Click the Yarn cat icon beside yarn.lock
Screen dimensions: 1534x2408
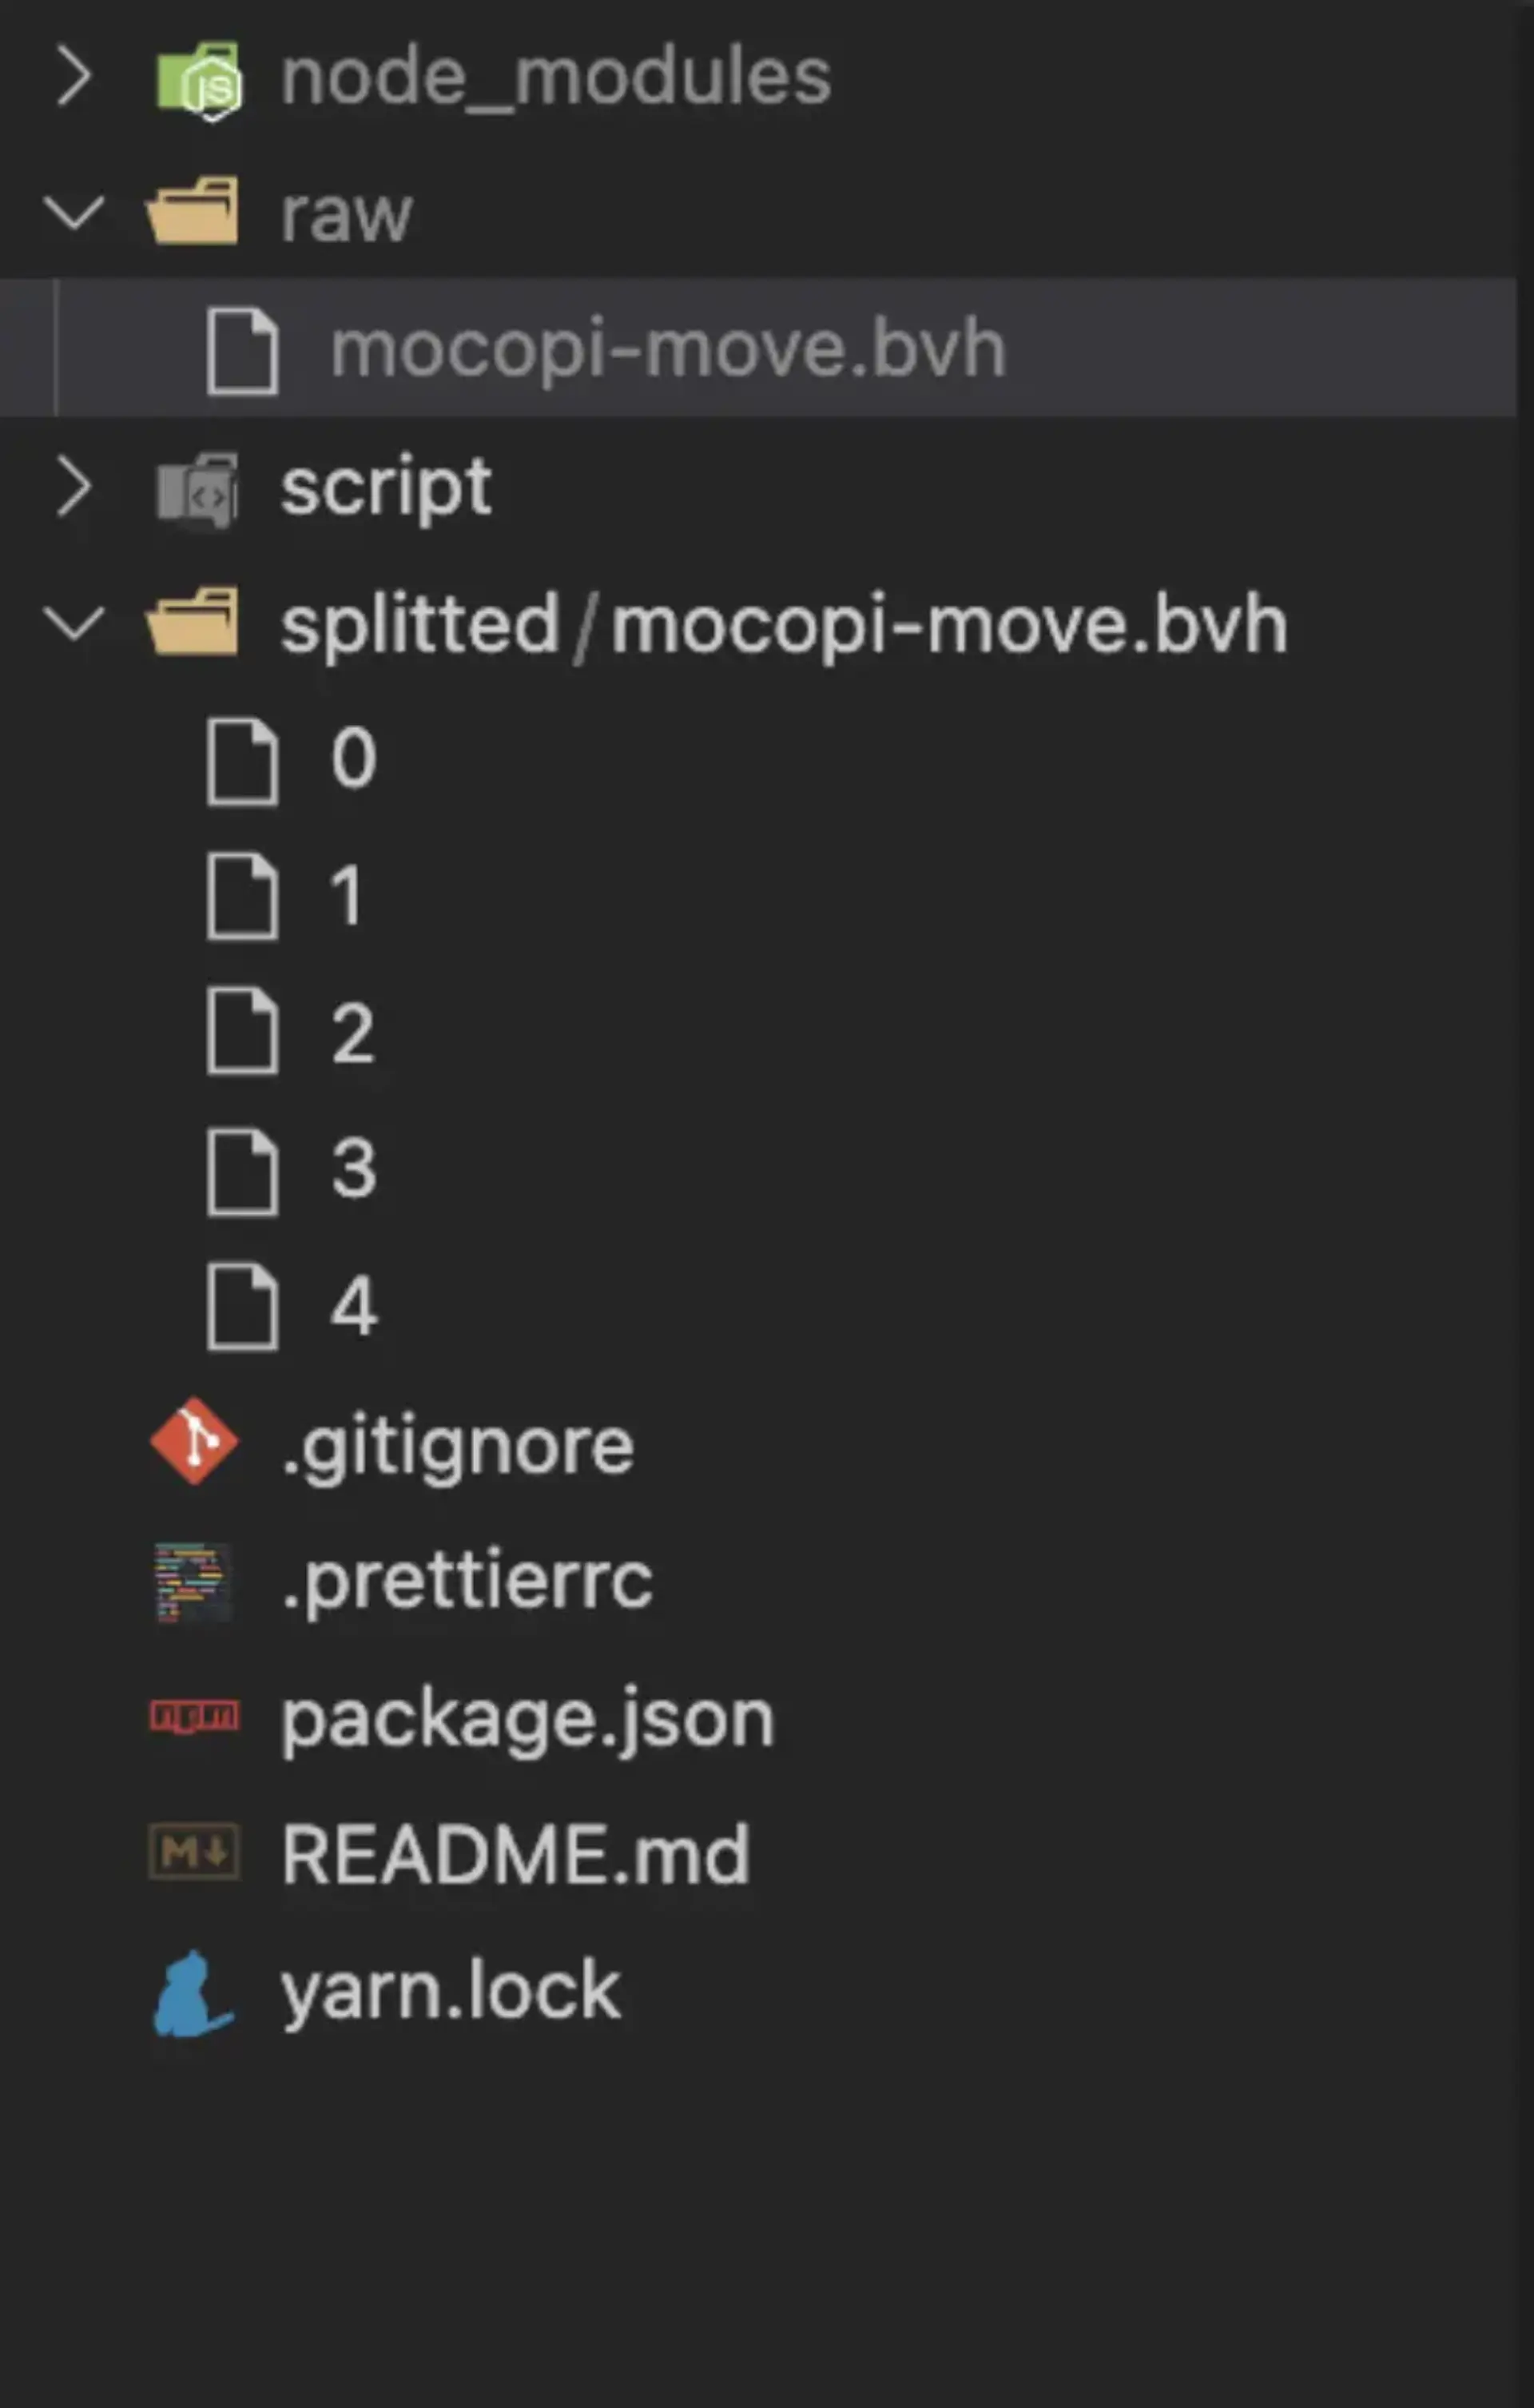pyautogui.click(x=193, y=1992)
